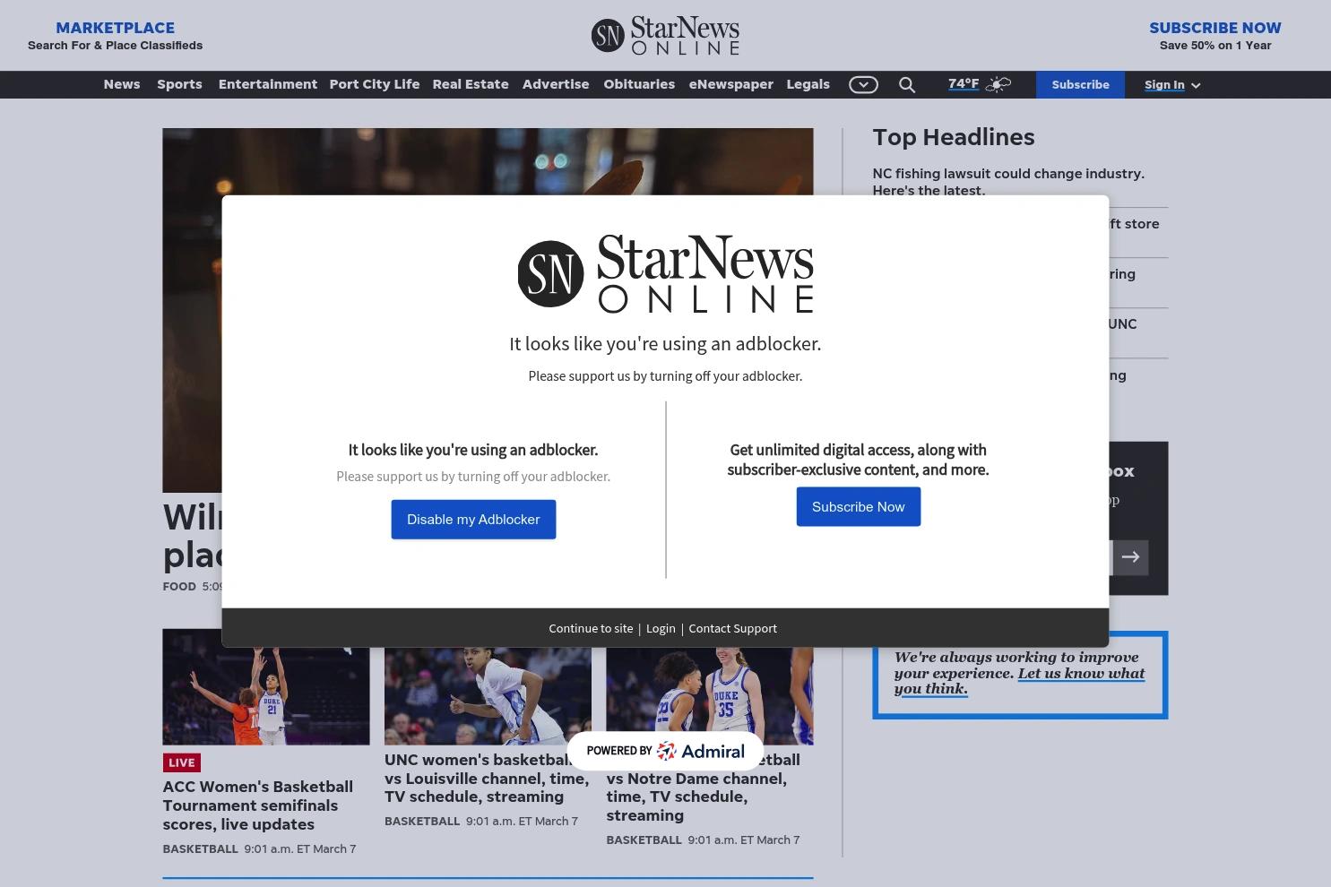
Task: Expand the navigation more-sections chevron button
Action: point(863,84)
